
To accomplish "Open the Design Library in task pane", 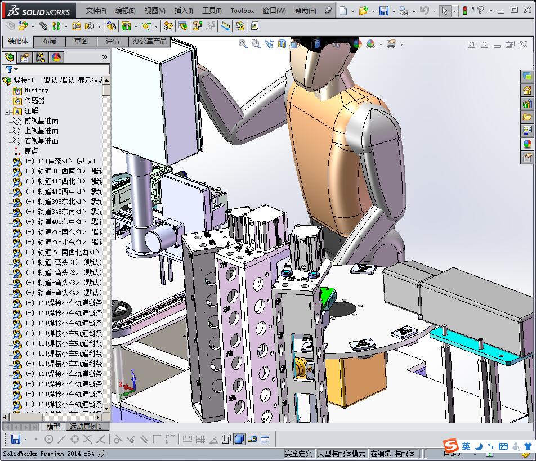I will tap(527, 104).
